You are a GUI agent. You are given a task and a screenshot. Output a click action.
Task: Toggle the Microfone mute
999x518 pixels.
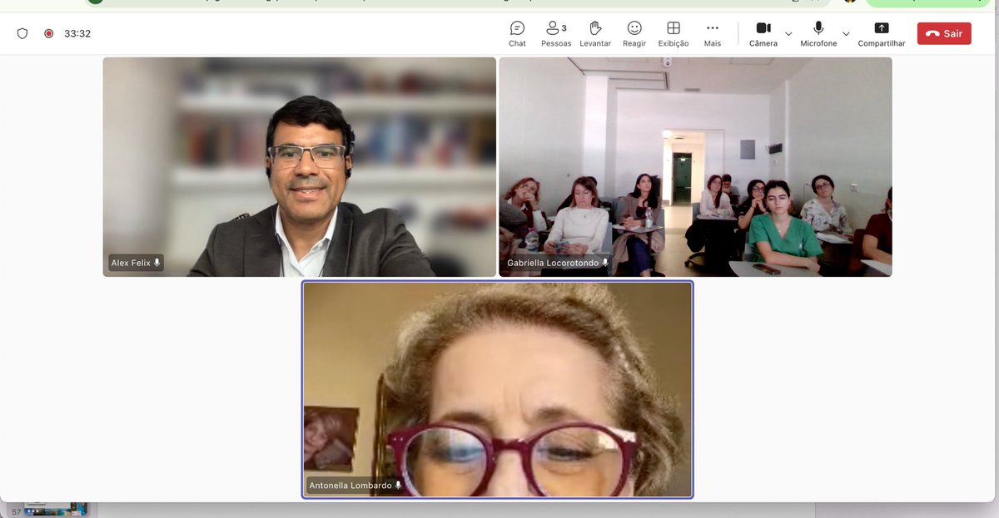click(818, 33)
